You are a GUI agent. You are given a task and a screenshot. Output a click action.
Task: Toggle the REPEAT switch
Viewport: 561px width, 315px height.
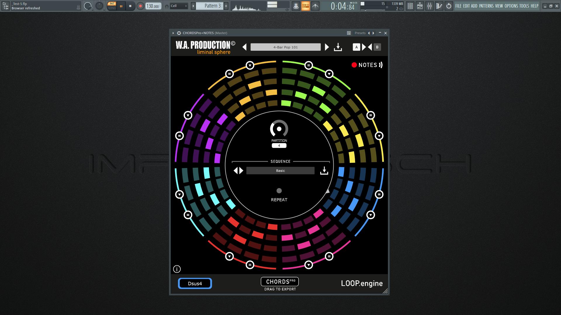[279, 191]
